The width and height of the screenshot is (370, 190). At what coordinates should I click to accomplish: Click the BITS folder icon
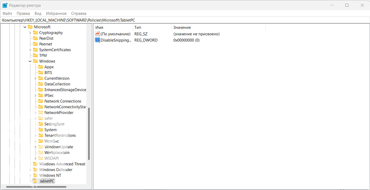click(x=40, y=72)
